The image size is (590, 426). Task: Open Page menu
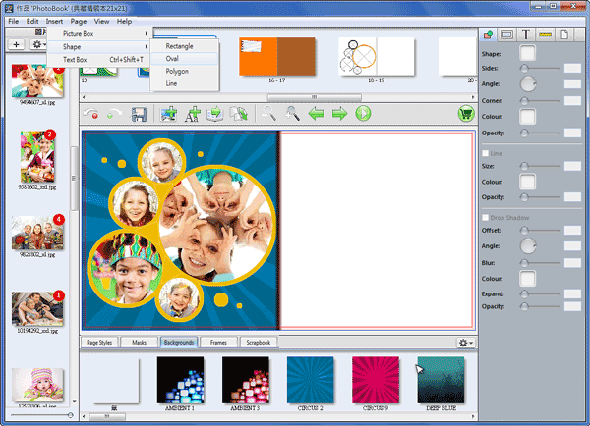click(79, 22)
